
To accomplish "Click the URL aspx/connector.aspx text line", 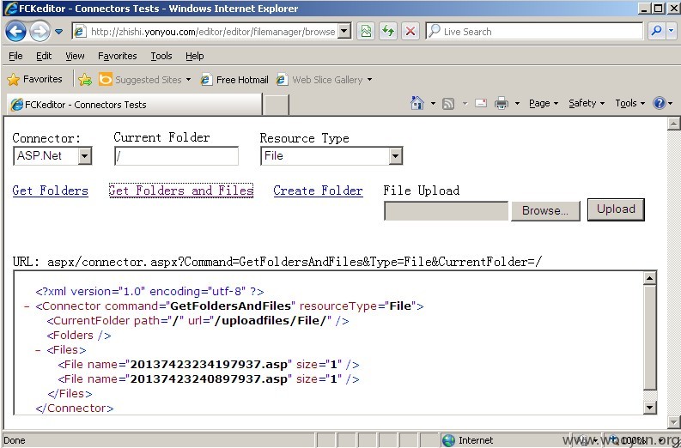I will click(x=277, y=262).
